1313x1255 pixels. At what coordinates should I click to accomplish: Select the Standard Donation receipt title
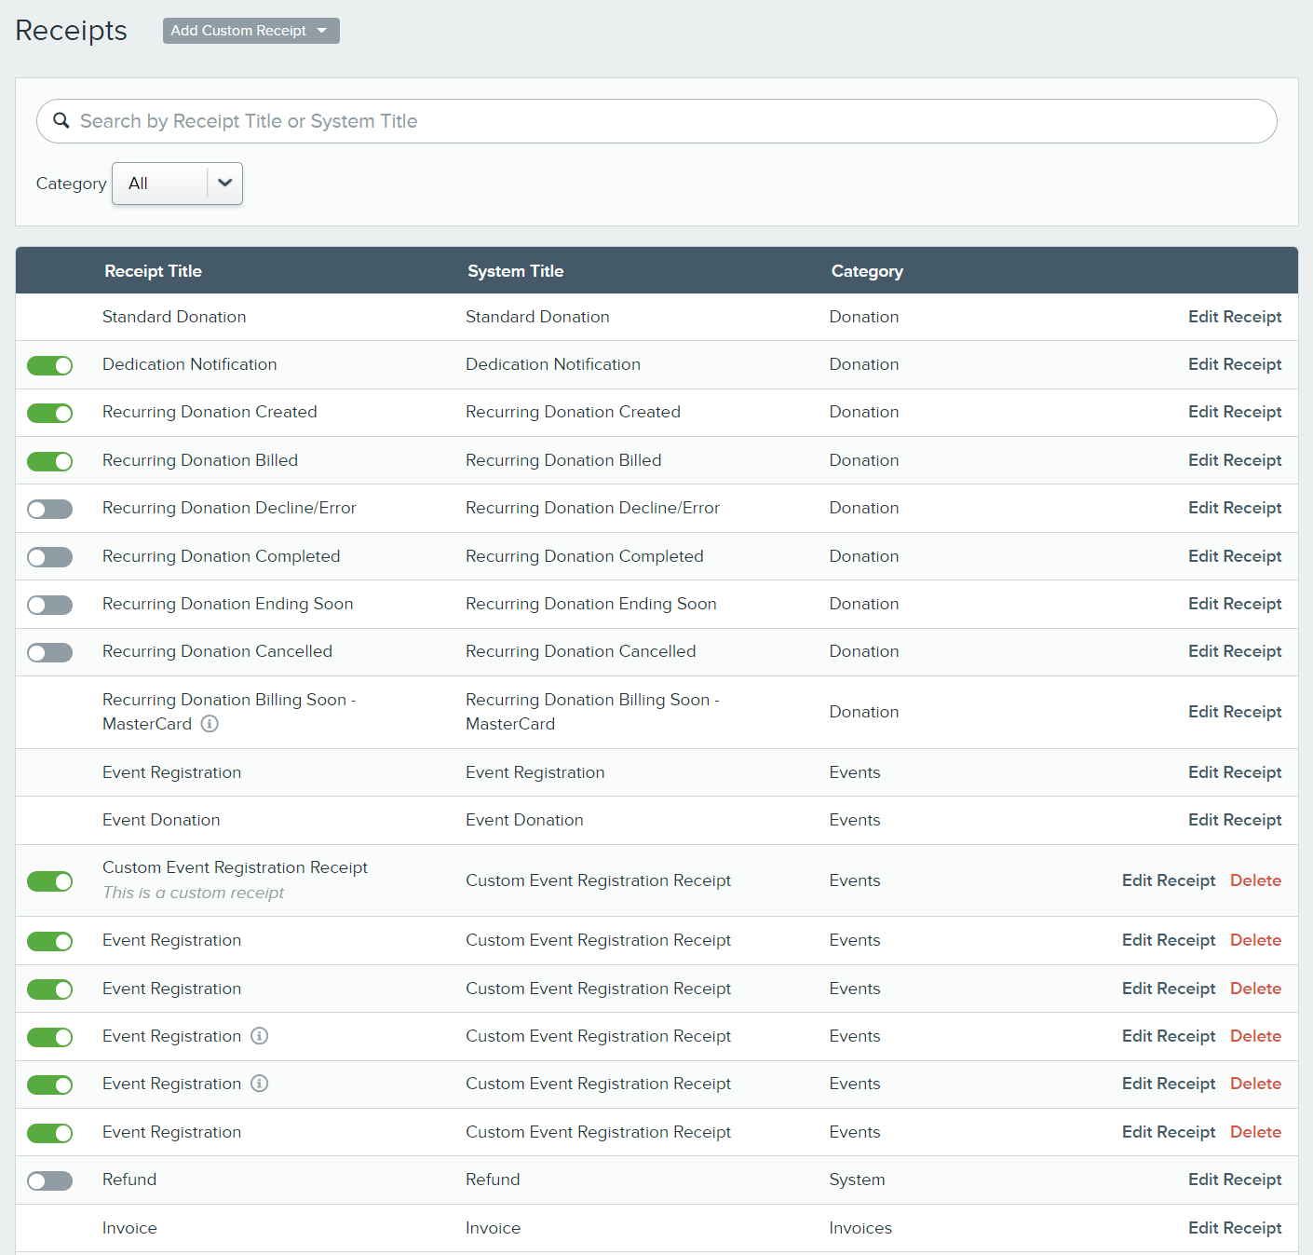(x=174, y=317)
